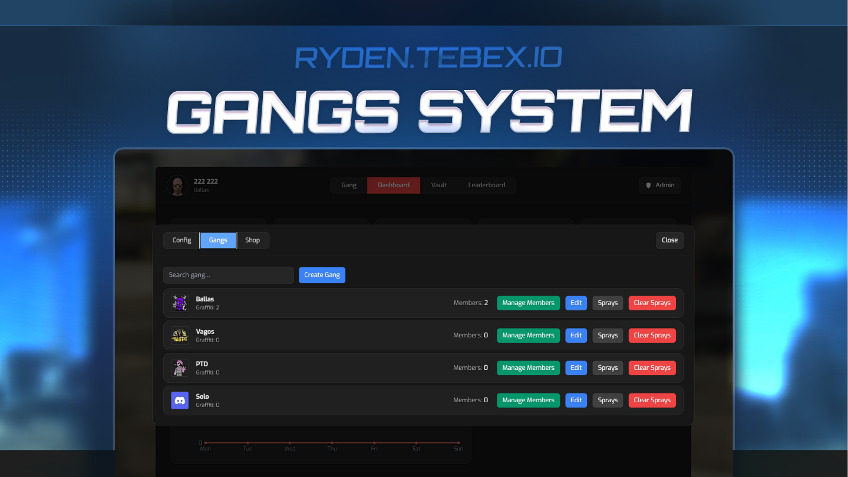Open the Leaderboard tab
Image resolution: width=848 pixels, height=477 pixels.
(487, 185)
